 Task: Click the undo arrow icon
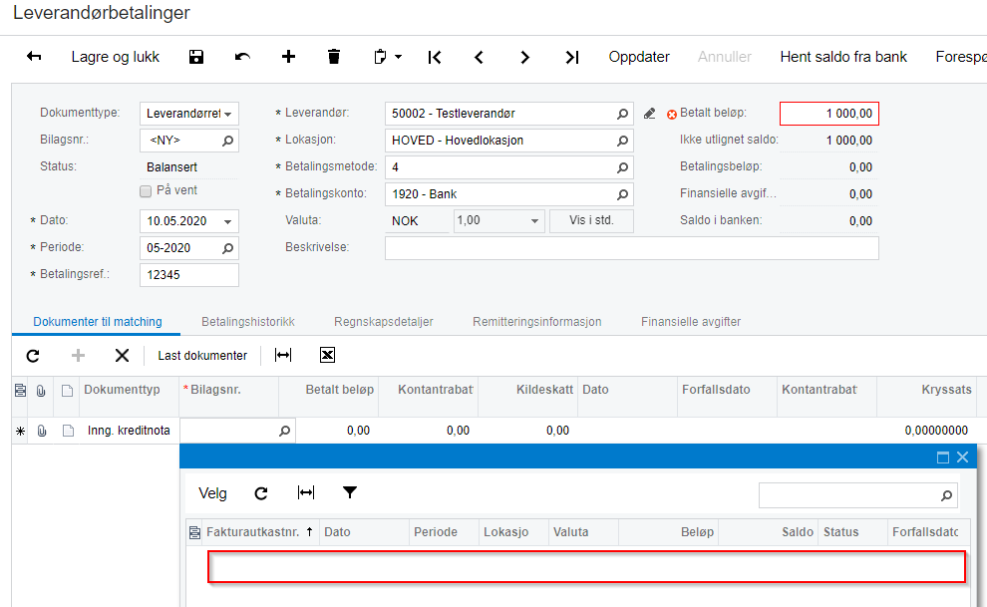point(242,57)
